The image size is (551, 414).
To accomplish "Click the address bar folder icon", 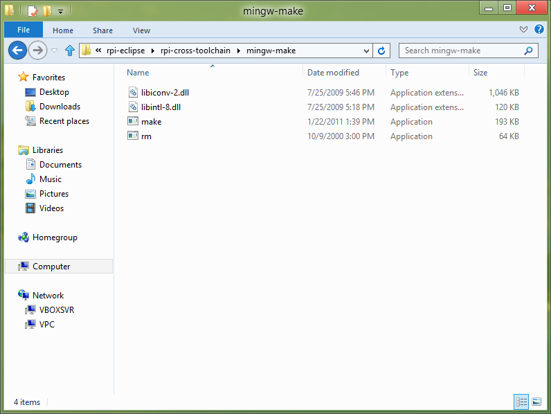I will 86,51.
